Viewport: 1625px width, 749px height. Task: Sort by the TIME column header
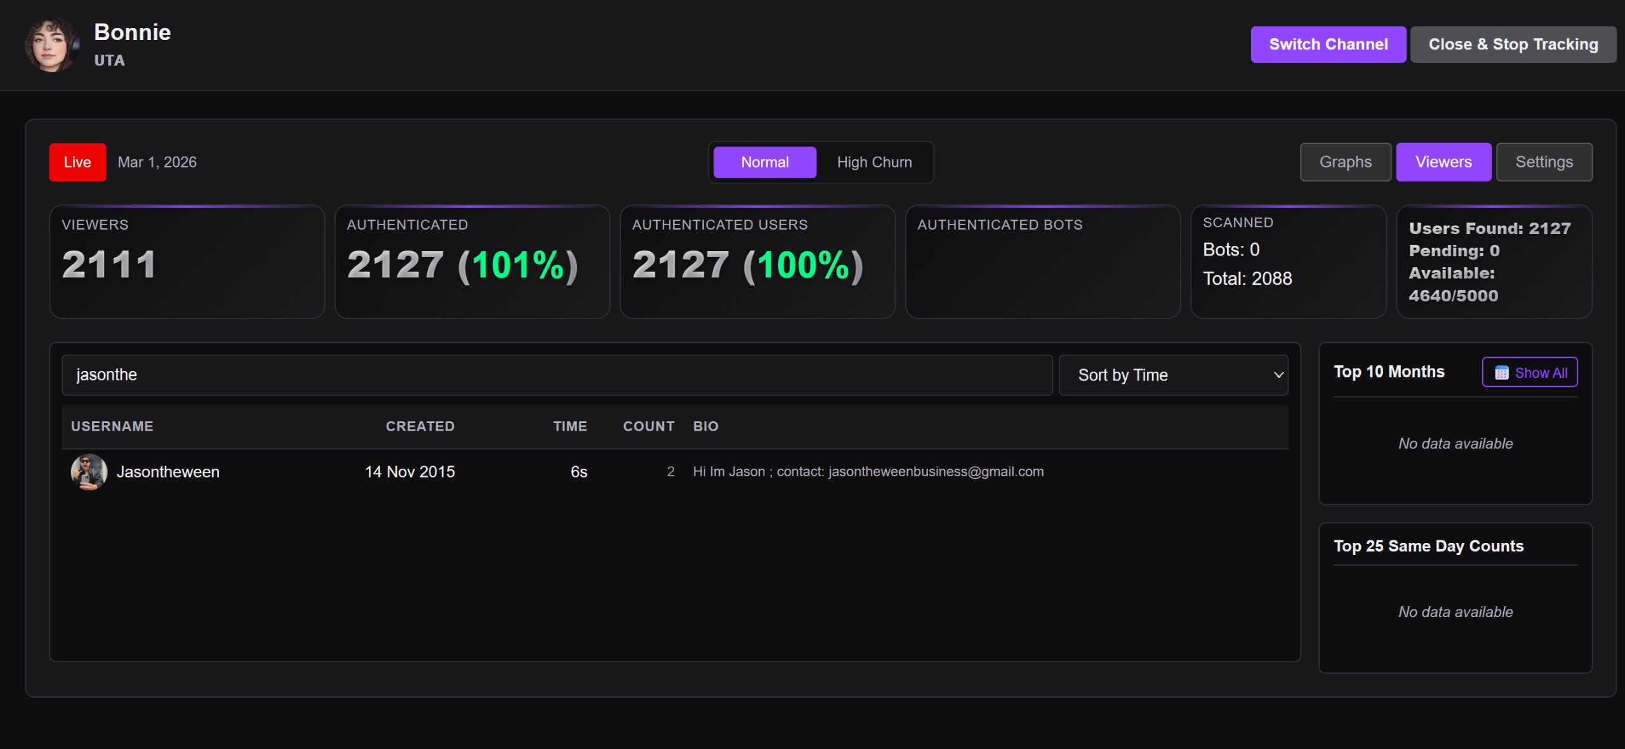tap(569, 426)
